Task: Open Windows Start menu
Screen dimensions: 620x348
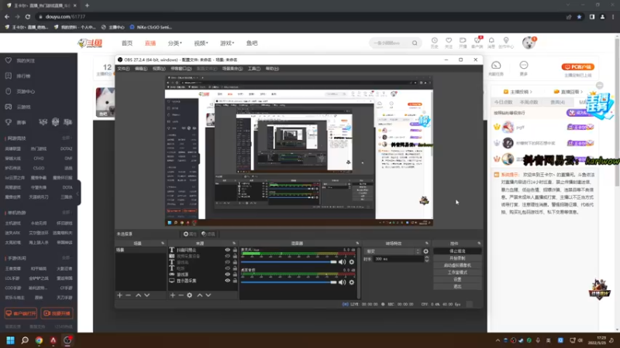Action: click(x=10, y=340)
